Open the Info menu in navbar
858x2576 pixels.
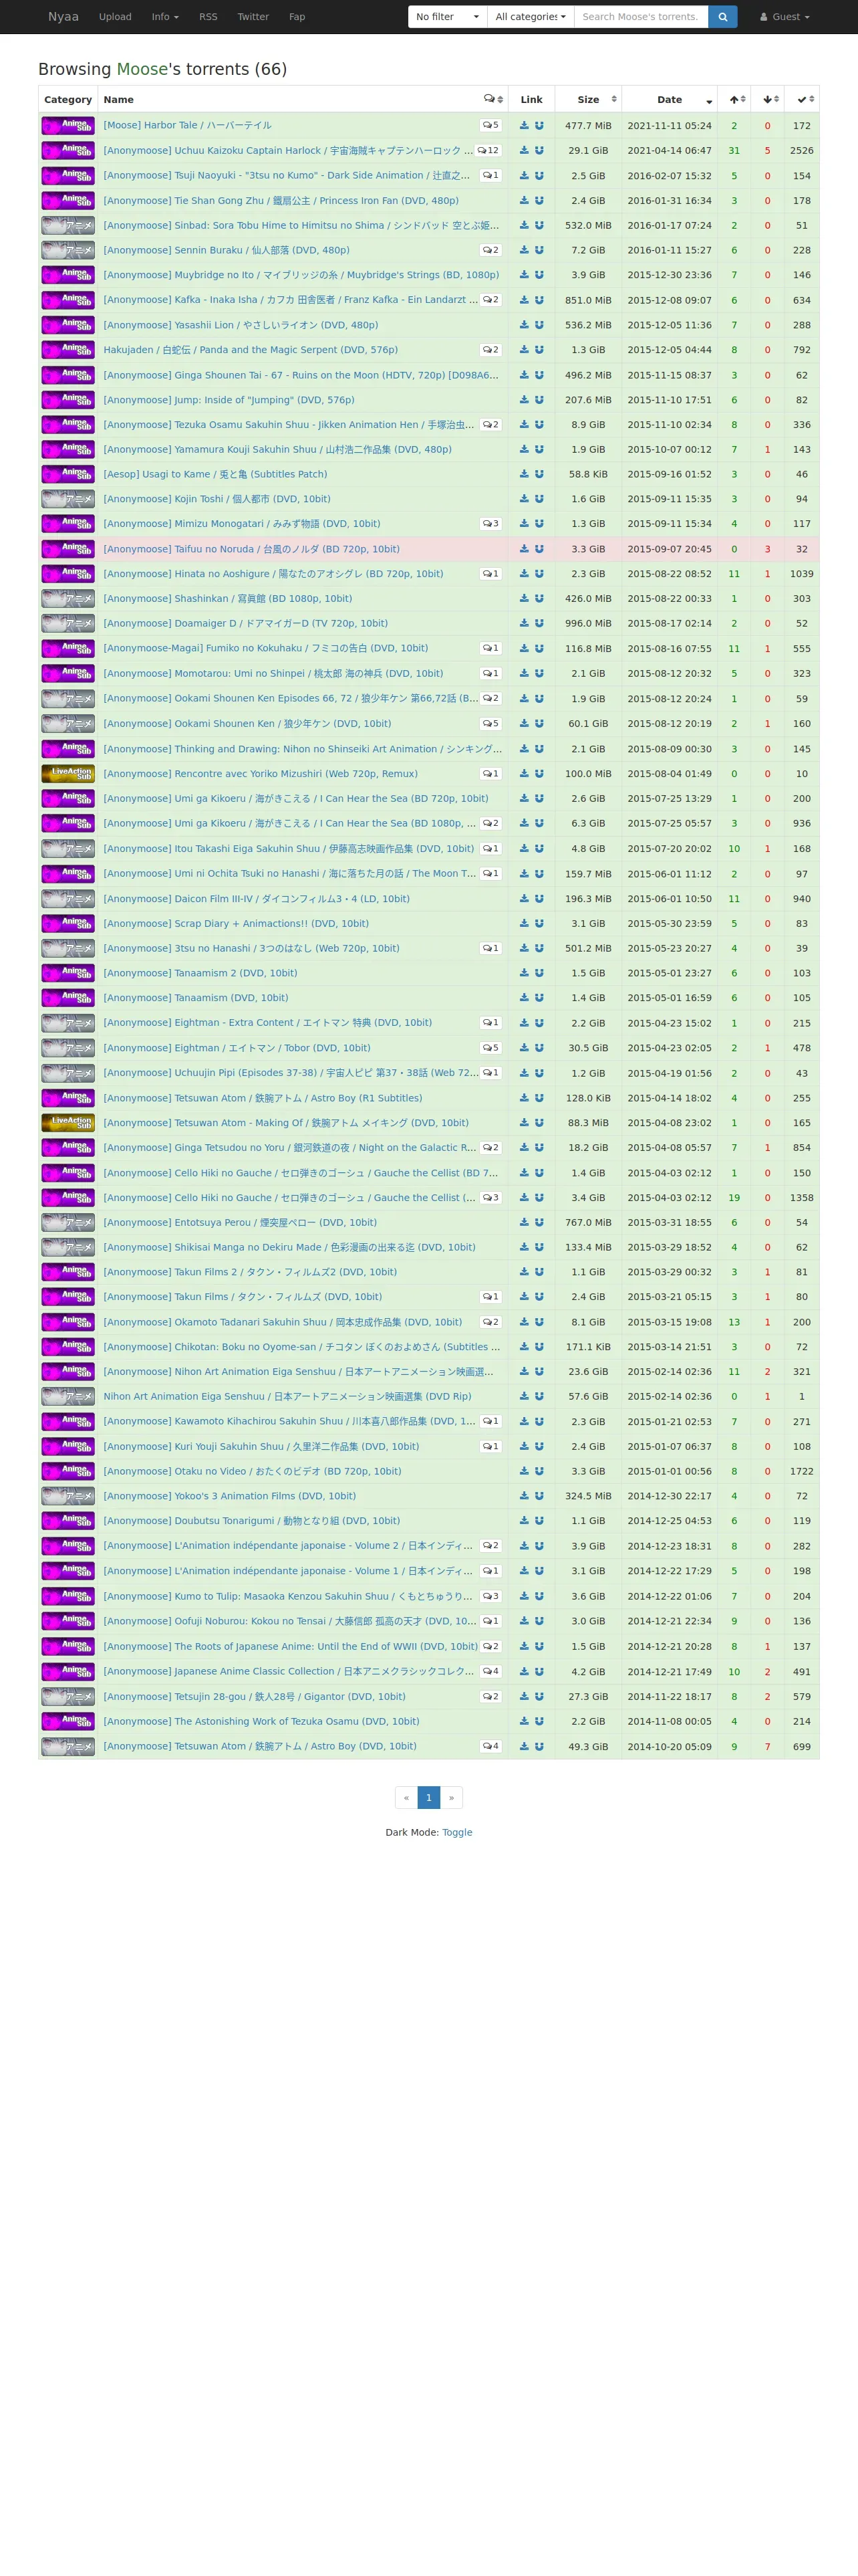click(165, 17)
